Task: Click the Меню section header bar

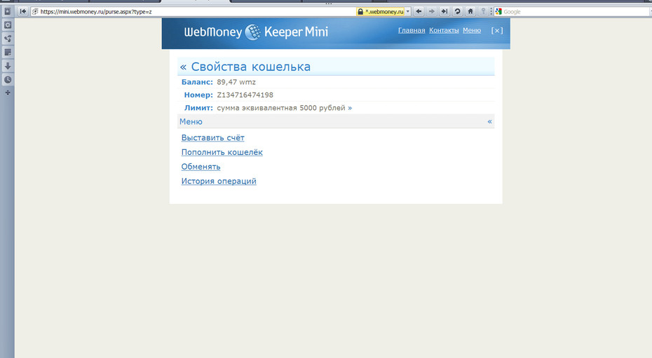Action: point(336,122)
